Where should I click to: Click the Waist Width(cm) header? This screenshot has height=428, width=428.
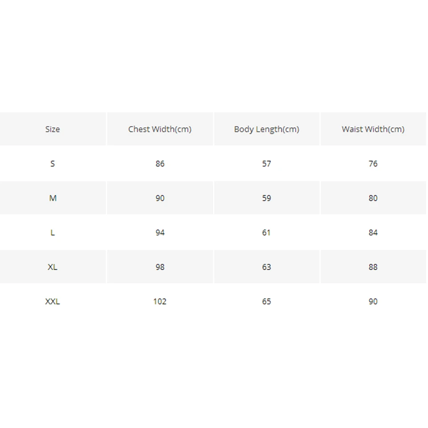373,129
